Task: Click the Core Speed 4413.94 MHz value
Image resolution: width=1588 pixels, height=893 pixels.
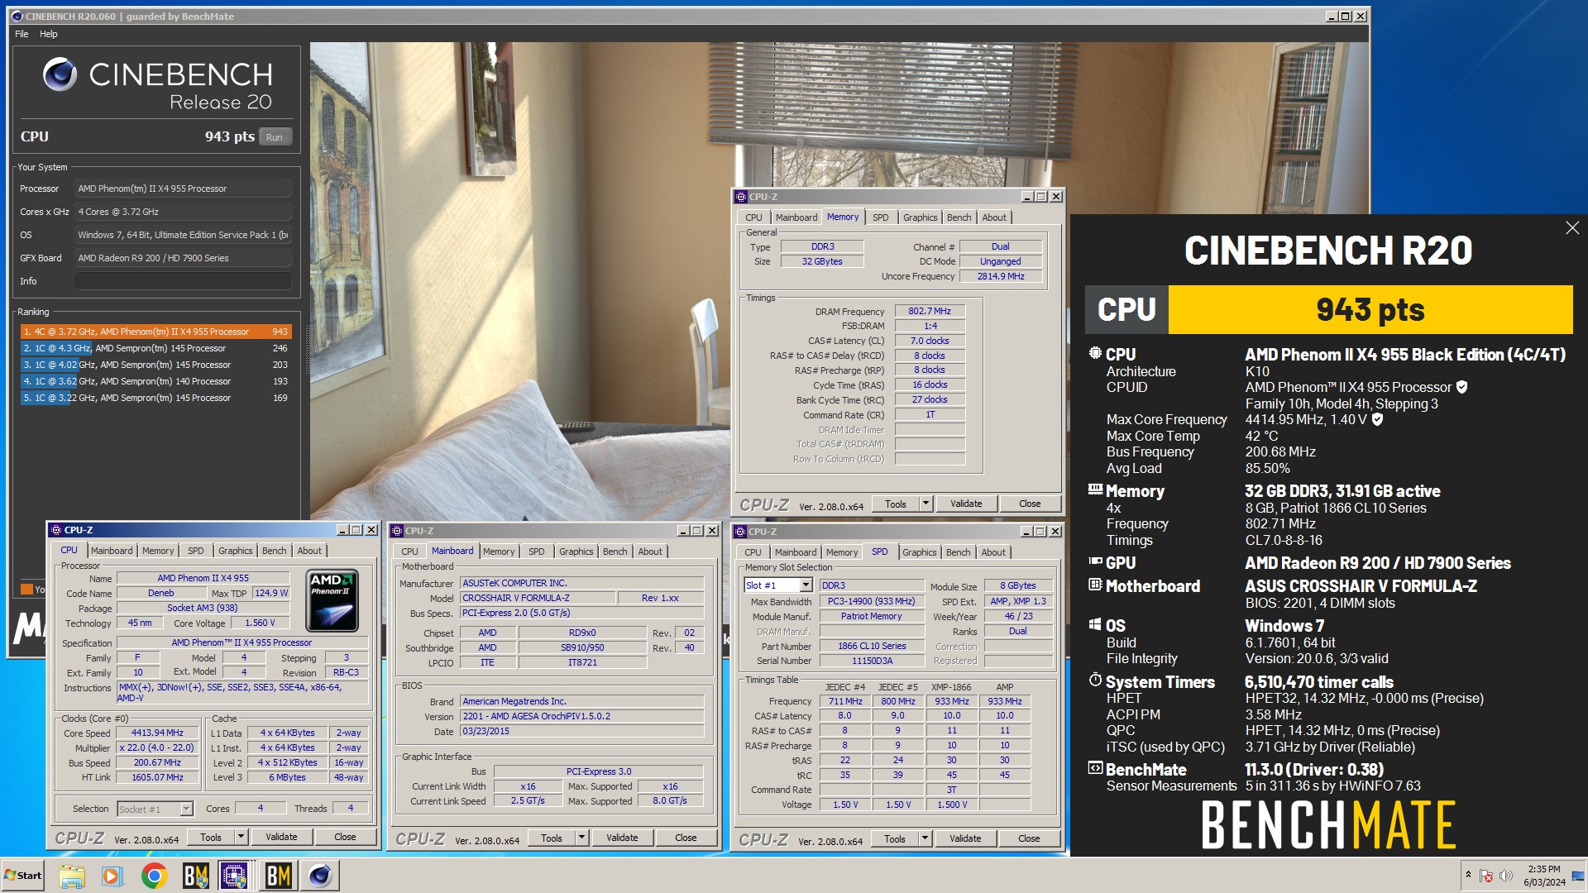Action: pyautogui.click(x=157, y=733)
